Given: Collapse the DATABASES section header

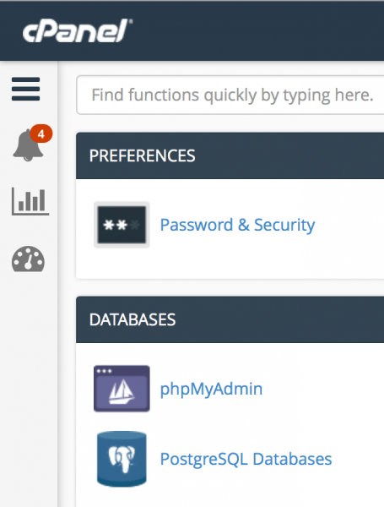Looking at the screenshot, I should click(x=230, y=319).
